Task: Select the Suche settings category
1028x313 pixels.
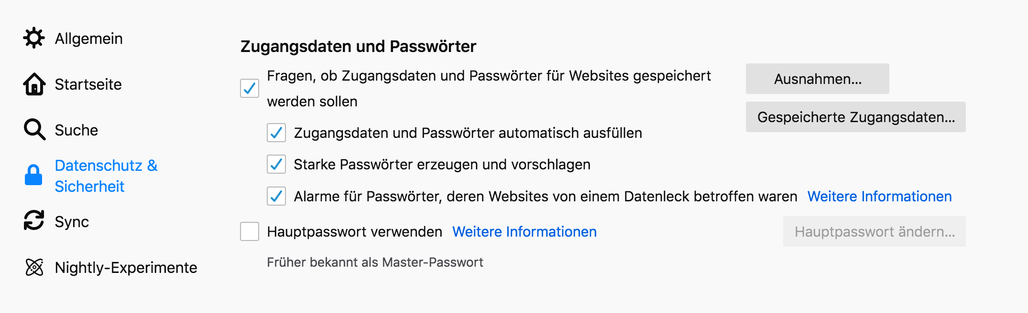Action: 76,130
